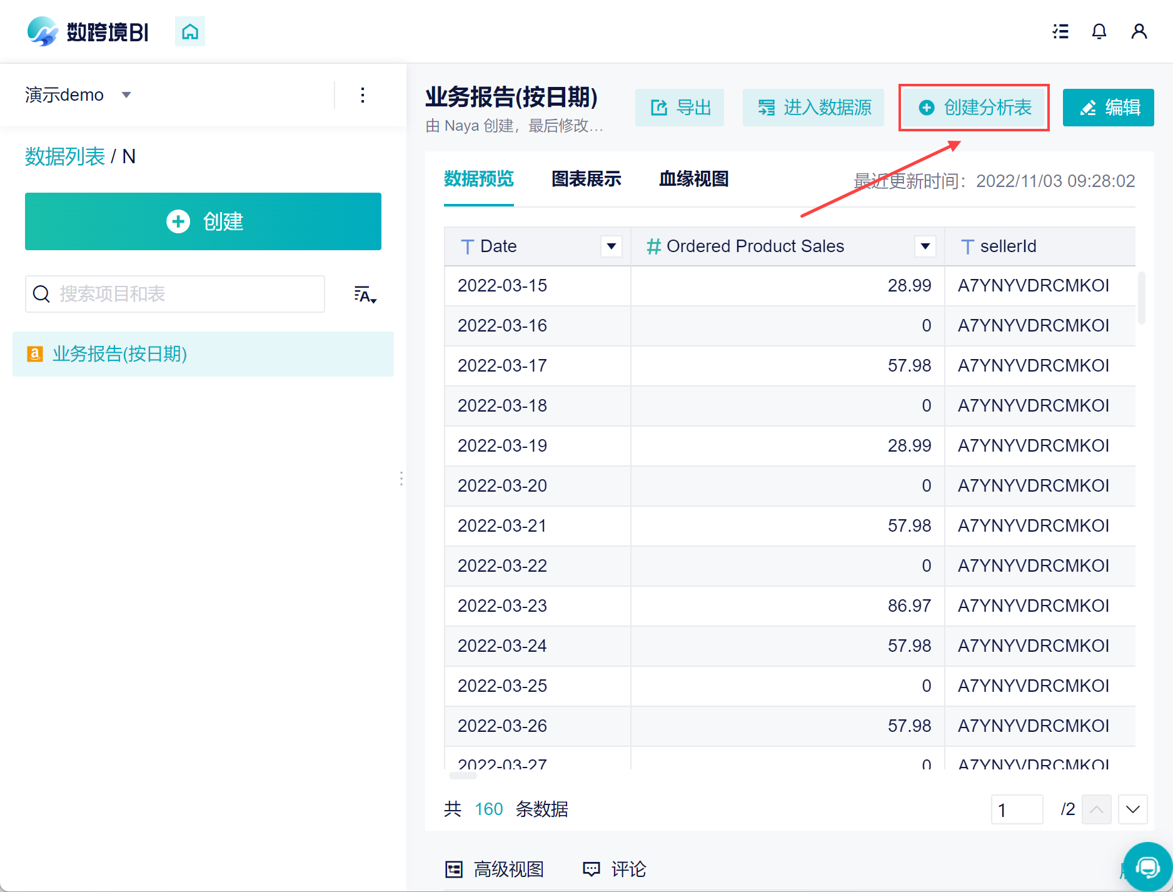Click the 数跨境BI logo
The width and height of the screenshot is (1173, 892).
tap(88, 31)
